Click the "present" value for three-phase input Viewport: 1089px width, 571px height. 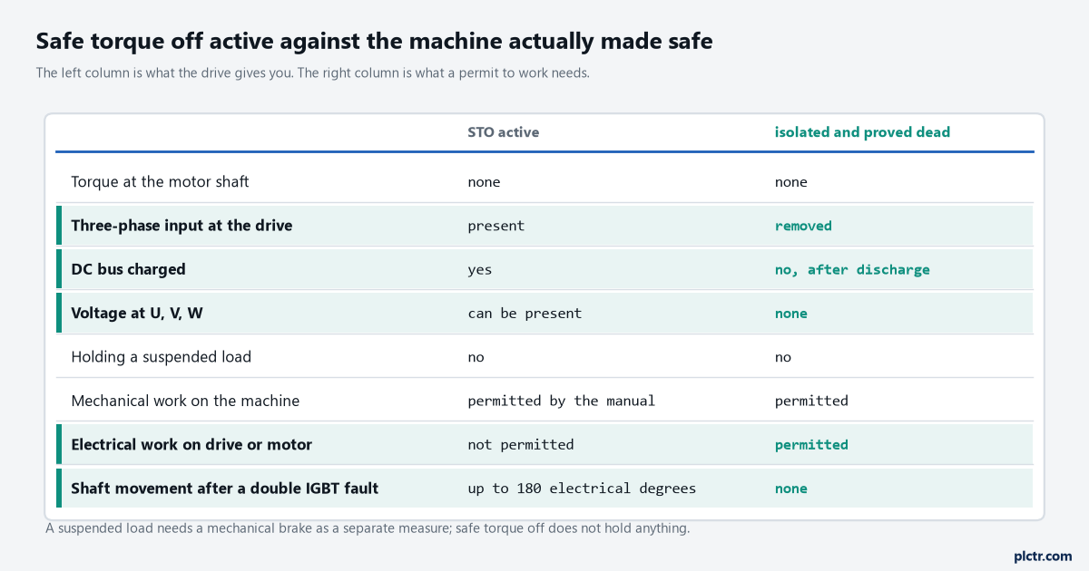coord(496,227)
